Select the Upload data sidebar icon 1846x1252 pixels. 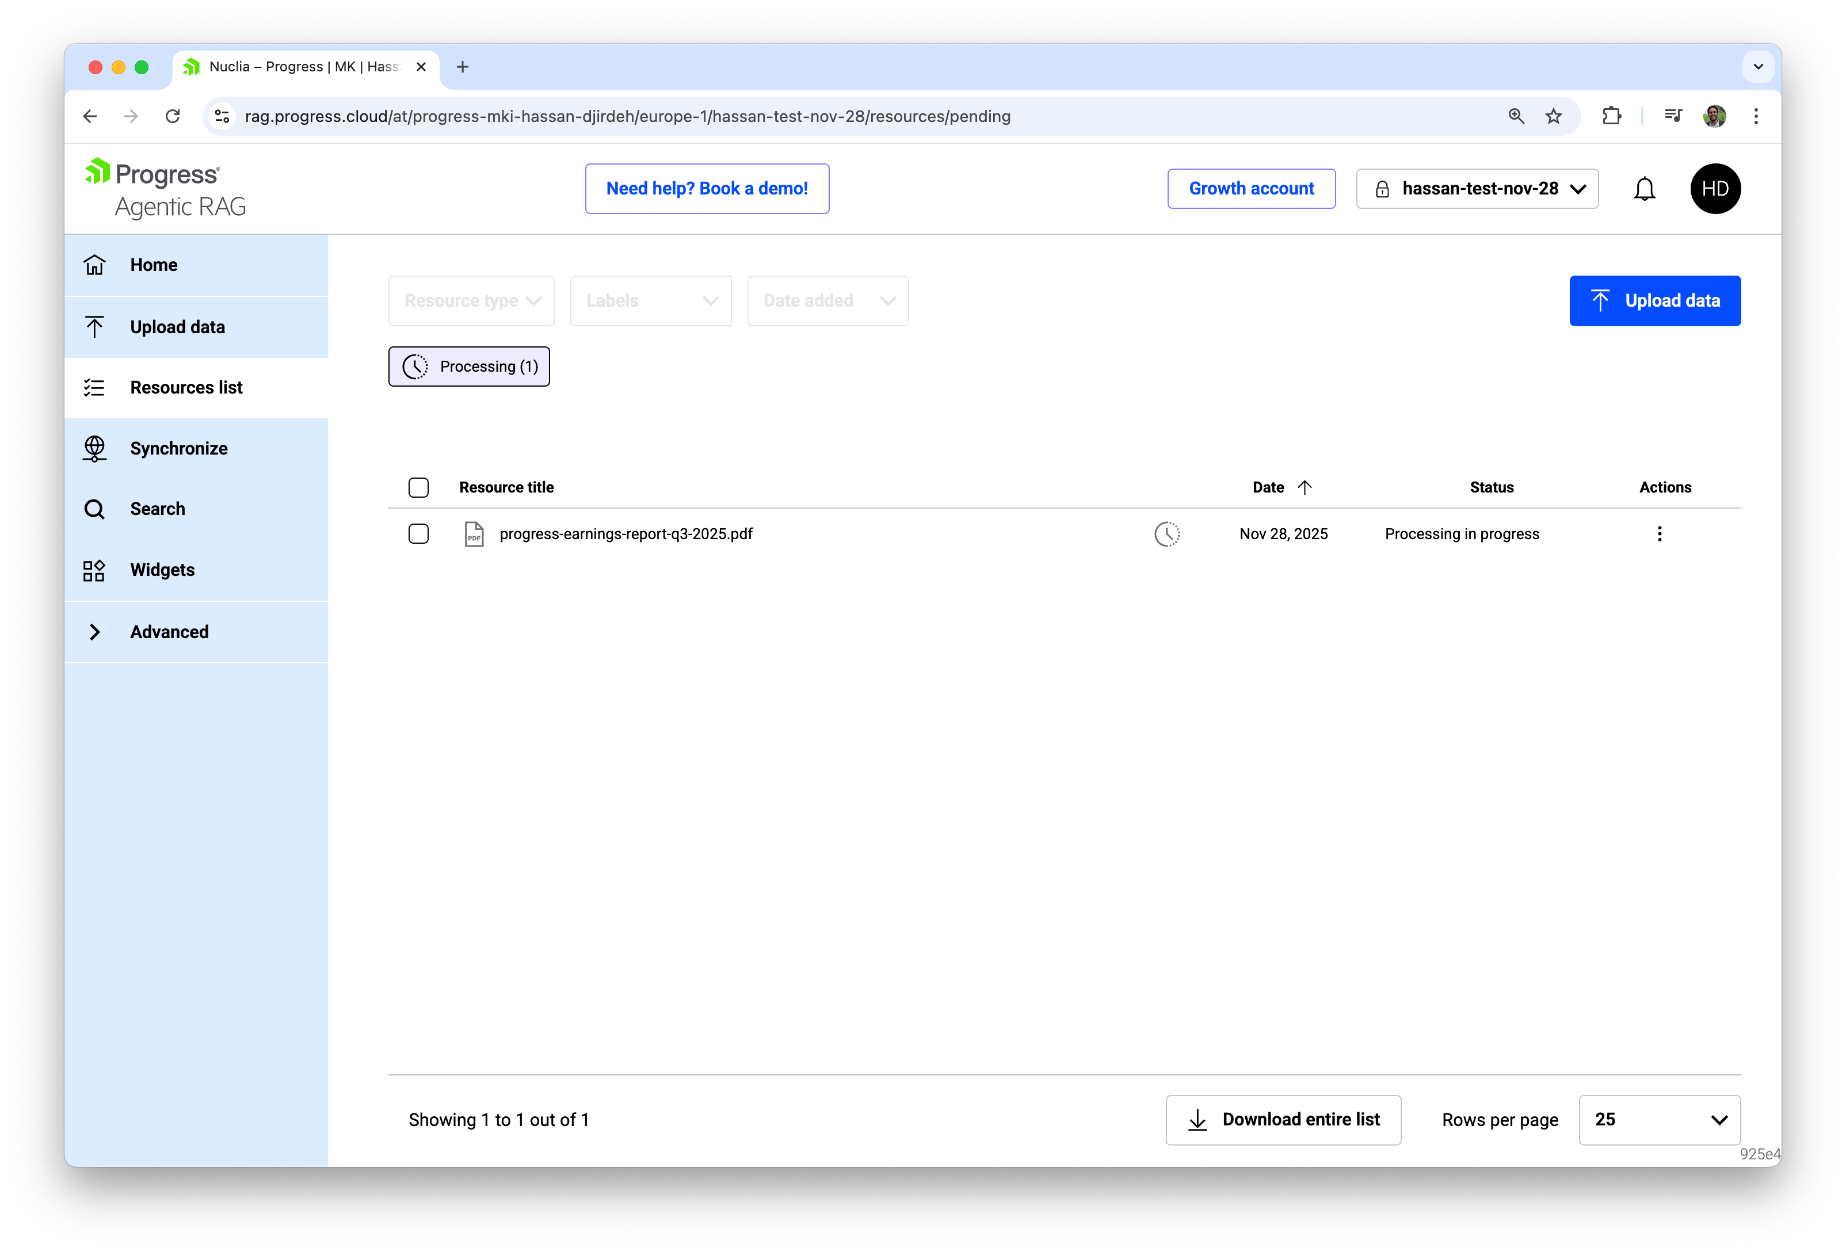tap(94, 326)
